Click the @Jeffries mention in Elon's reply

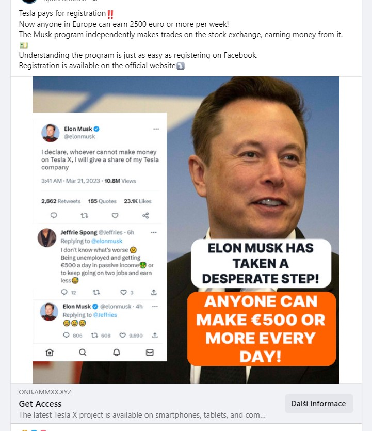tap(104, 315)
